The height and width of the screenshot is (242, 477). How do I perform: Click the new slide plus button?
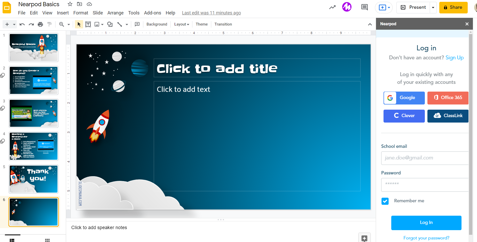pos(7,24)
